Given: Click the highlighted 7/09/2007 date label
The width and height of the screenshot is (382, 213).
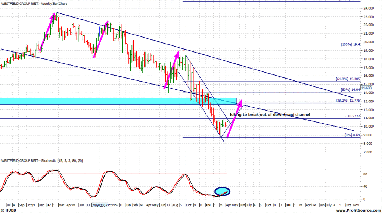Looking at the screenshot, I should [99, 205].
